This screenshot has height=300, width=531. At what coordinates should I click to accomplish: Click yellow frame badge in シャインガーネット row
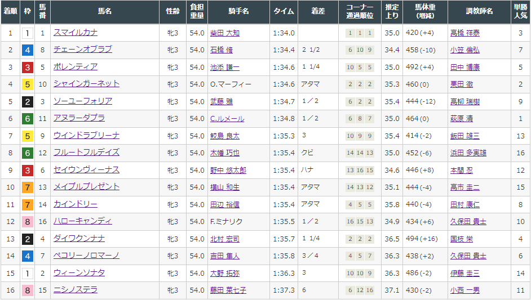pos(28,84)
